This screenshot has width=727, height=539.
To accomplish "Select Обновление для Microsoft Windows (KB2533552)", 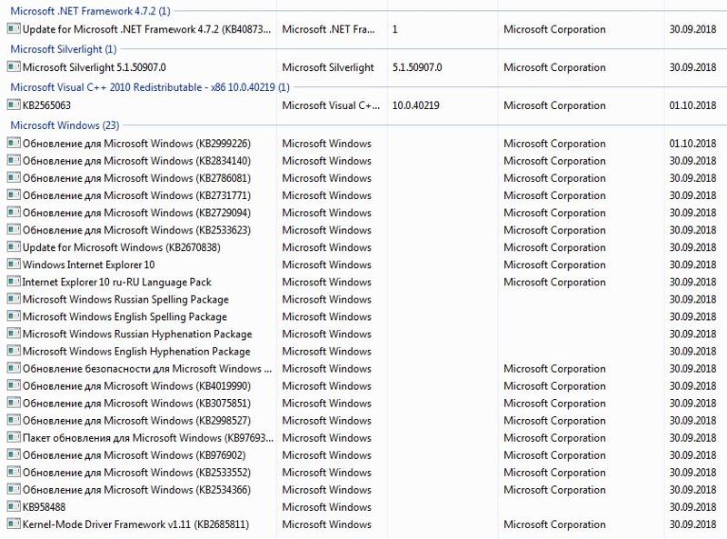I will (x=137, y=473).
